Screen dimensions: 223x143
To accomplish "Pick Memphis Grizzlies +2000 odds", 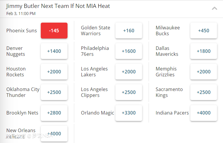I will click(x=204, y=72).
